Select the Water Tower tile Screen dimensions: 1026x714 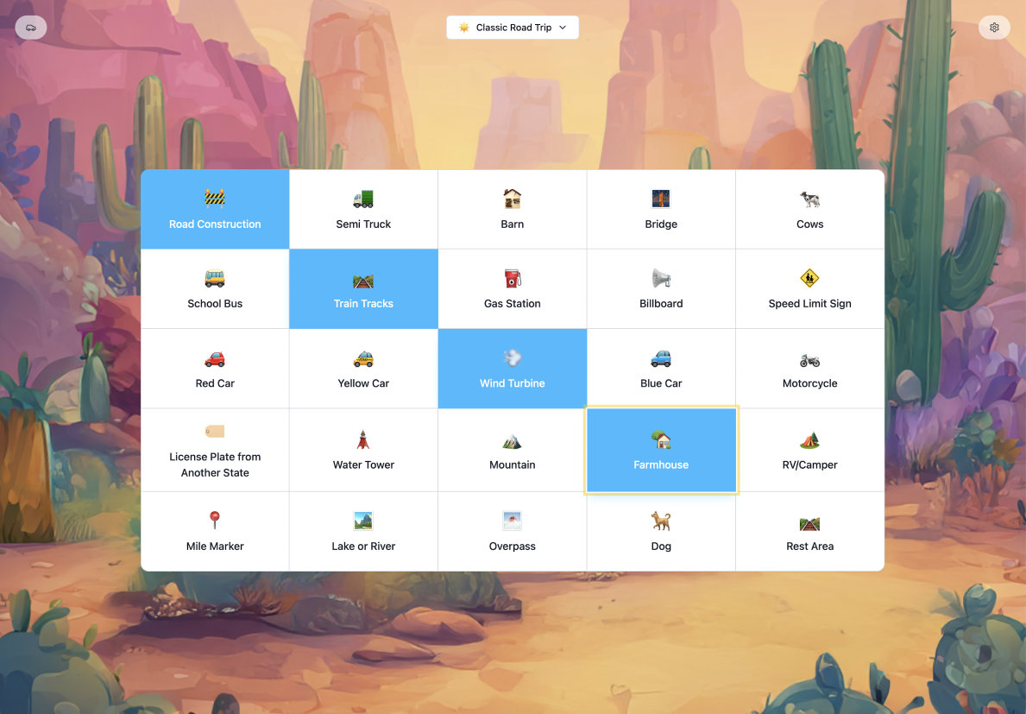point(363,451)
